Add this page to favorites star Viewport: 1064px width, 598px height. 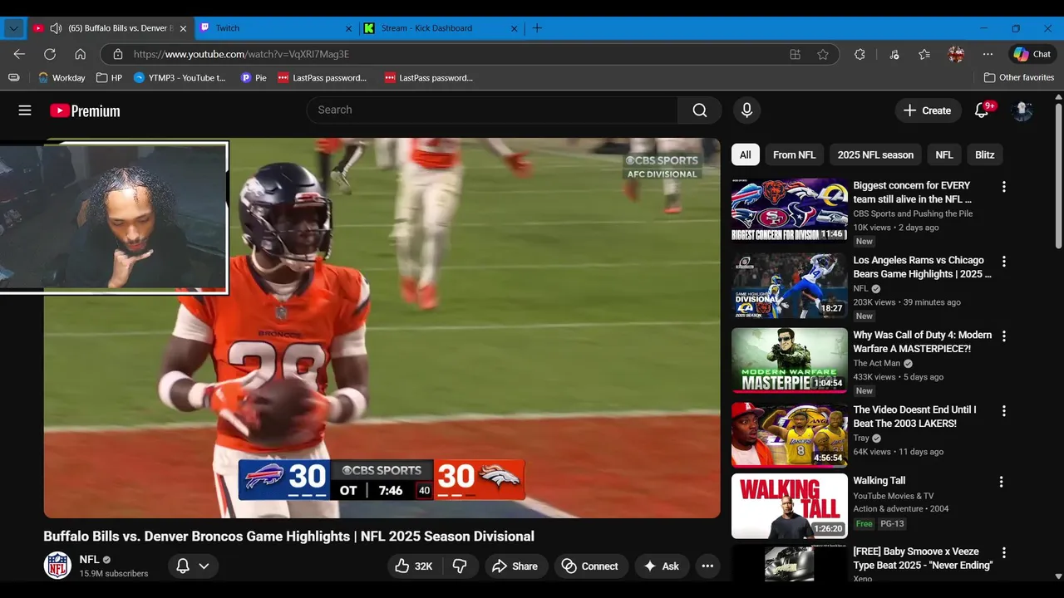click(823, 54)
